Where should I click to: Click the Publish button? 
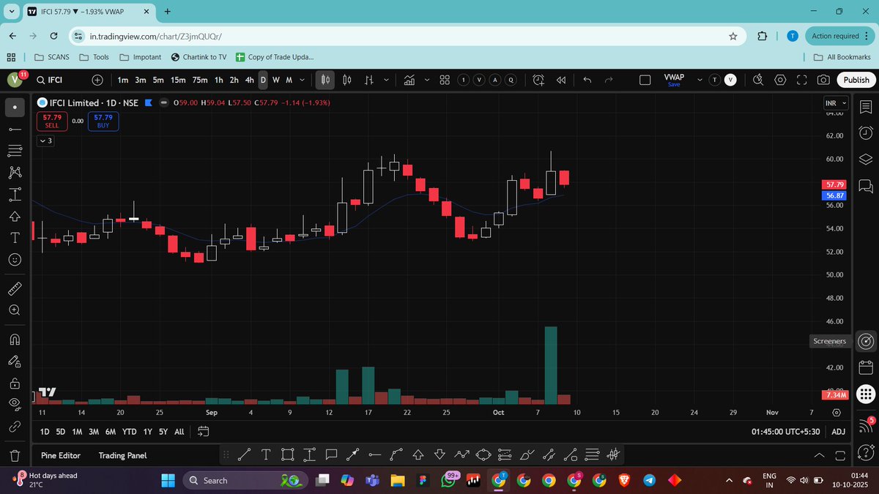click(856, 80)
